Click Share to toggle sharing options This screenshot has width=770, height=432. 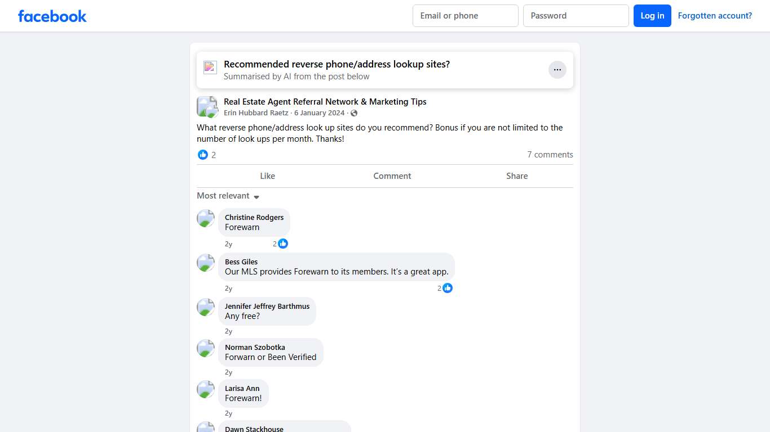tap(516, 175)
